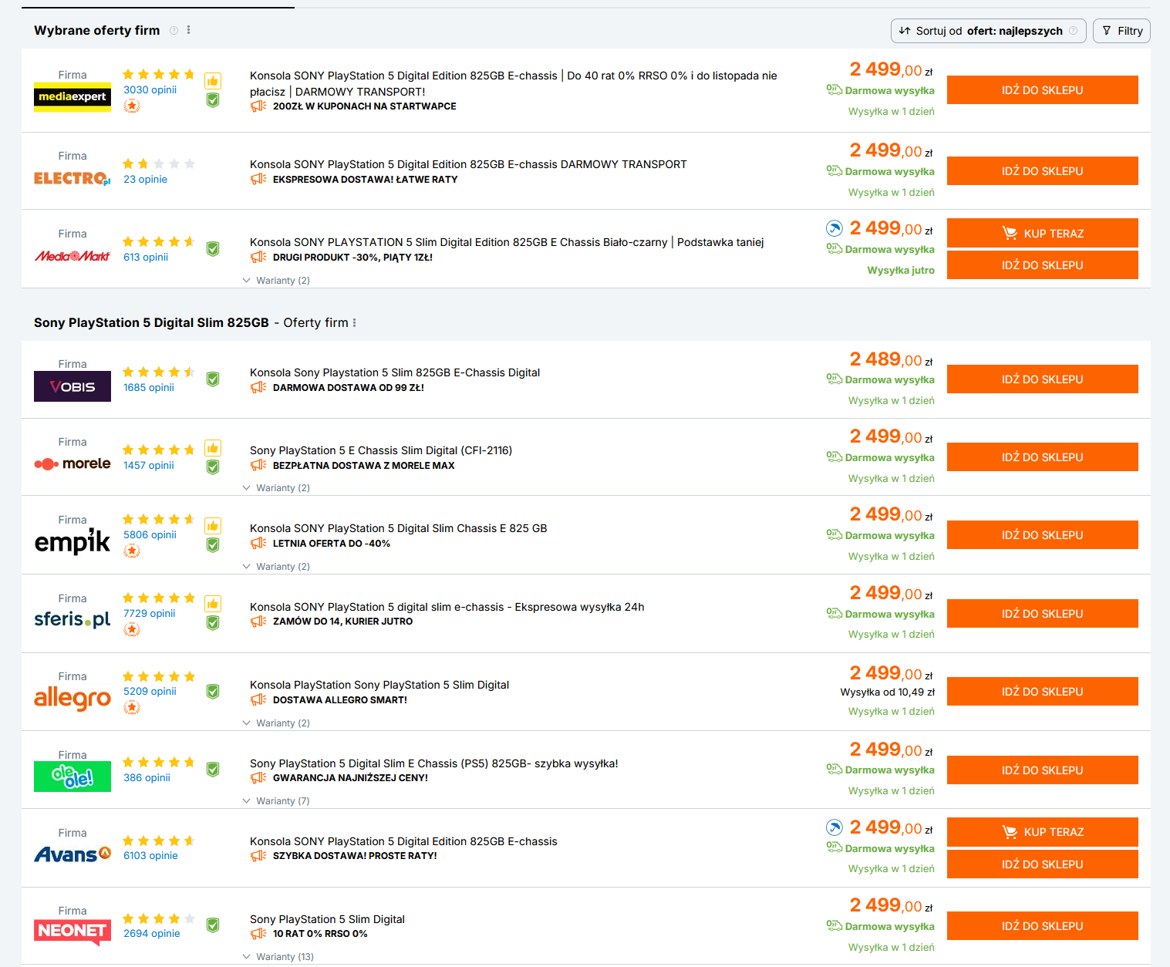Open the 2694 opinie reviews link
Image resolution: width=1170 pixels, height=967 pixels.
[152, 933]
